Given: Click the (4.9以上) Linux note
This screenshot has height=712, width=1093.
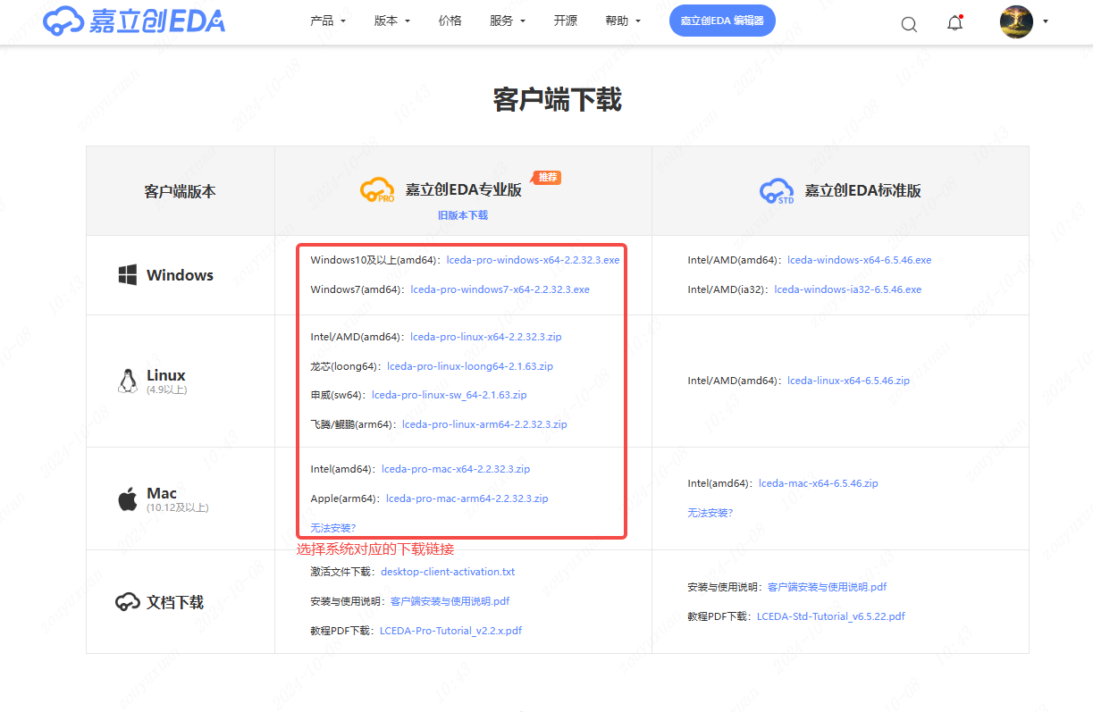Looking at the screenshot, I should [166, 390].
